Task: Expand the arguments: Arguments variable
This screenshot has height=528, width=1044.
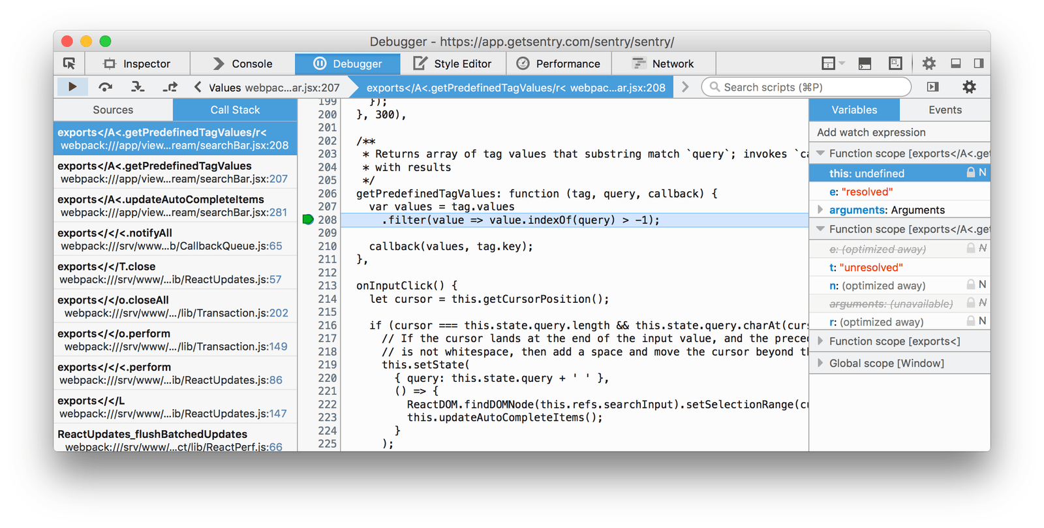Action: click(x=821, y=210)
